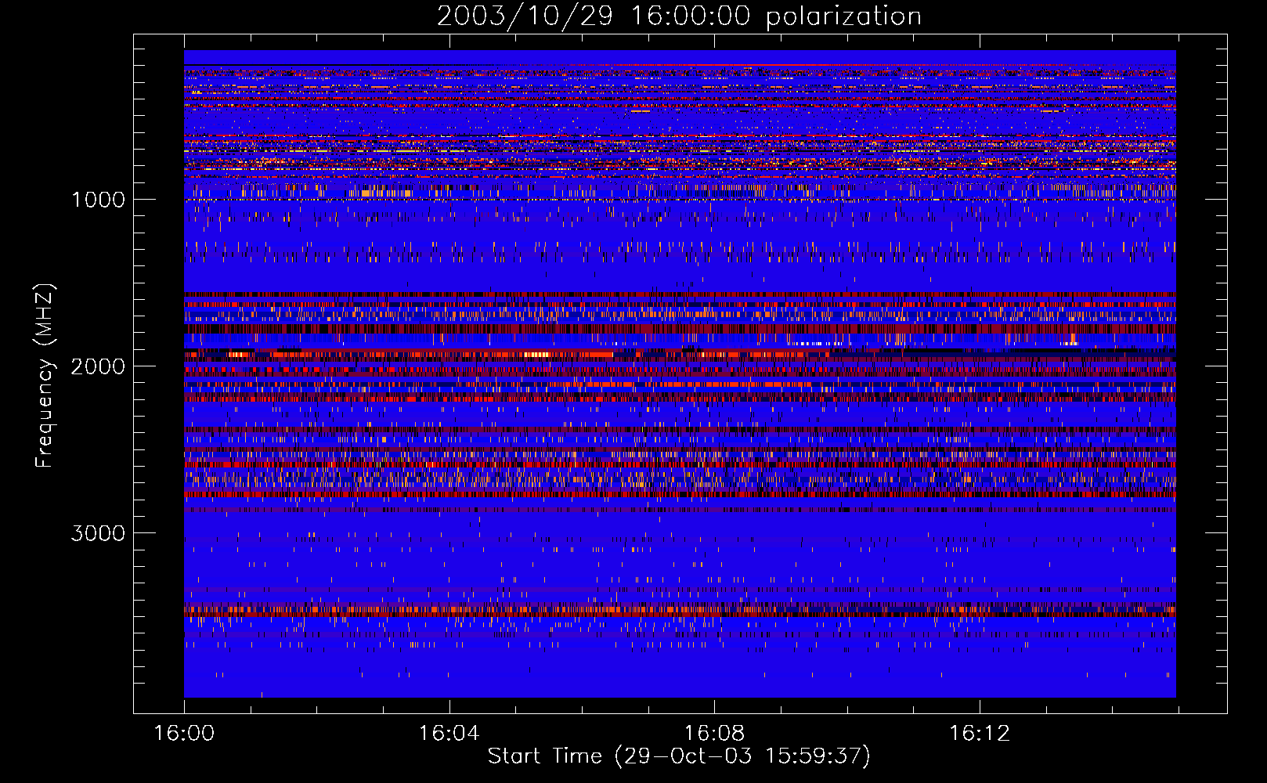This screenshot has height=783, width=1267.
Task: Click the 1000 frequency axis label
Action: 99,200
